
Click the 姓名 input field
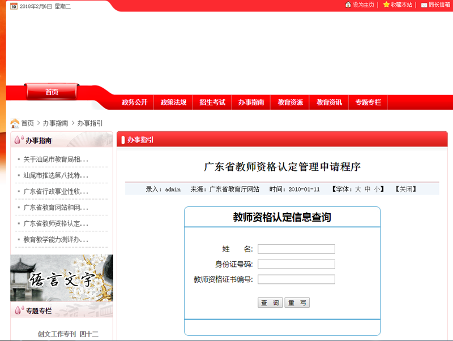tap(296, 249)
